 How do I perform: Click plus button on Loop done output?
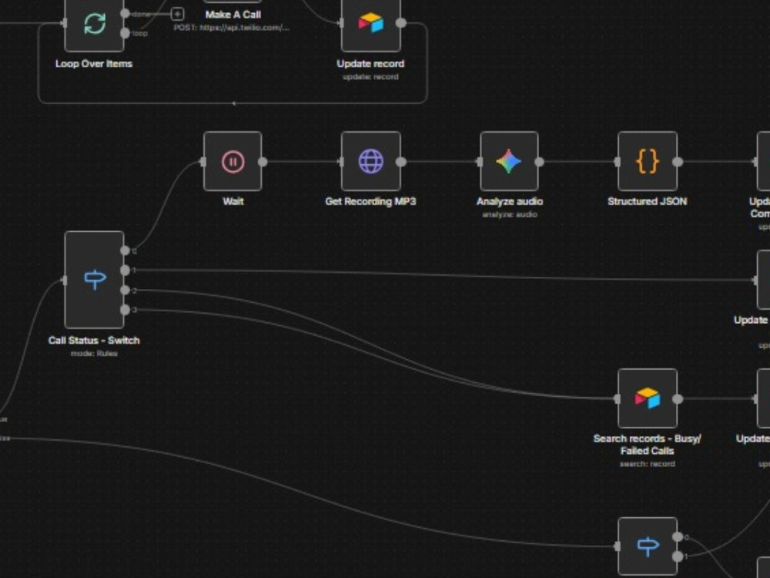177,14
